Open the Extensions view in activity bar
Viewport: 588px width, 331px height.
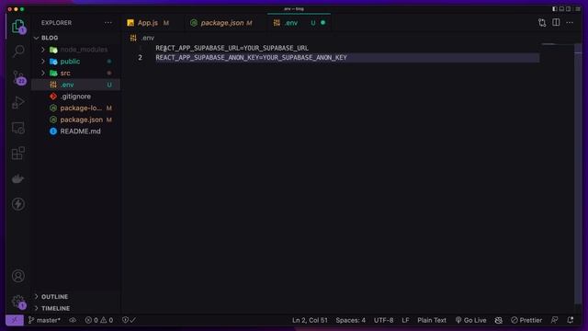click(18, 154)
